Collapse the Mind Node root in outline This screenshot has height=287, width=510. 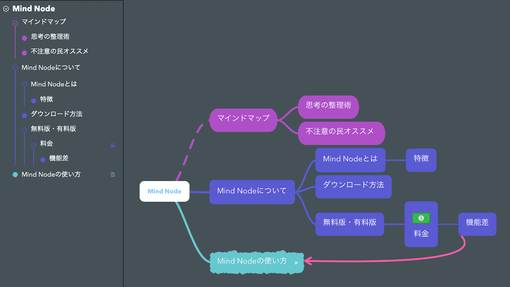click(6, 9)
